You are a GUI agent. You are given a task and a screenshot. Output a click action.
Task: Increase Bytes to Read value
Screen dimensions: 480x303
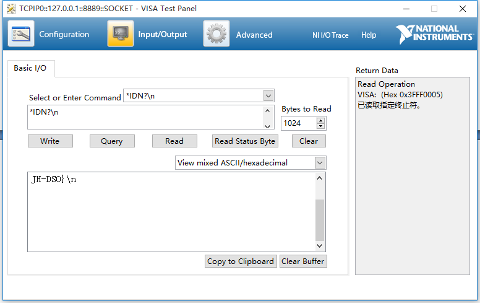point(321,120)
